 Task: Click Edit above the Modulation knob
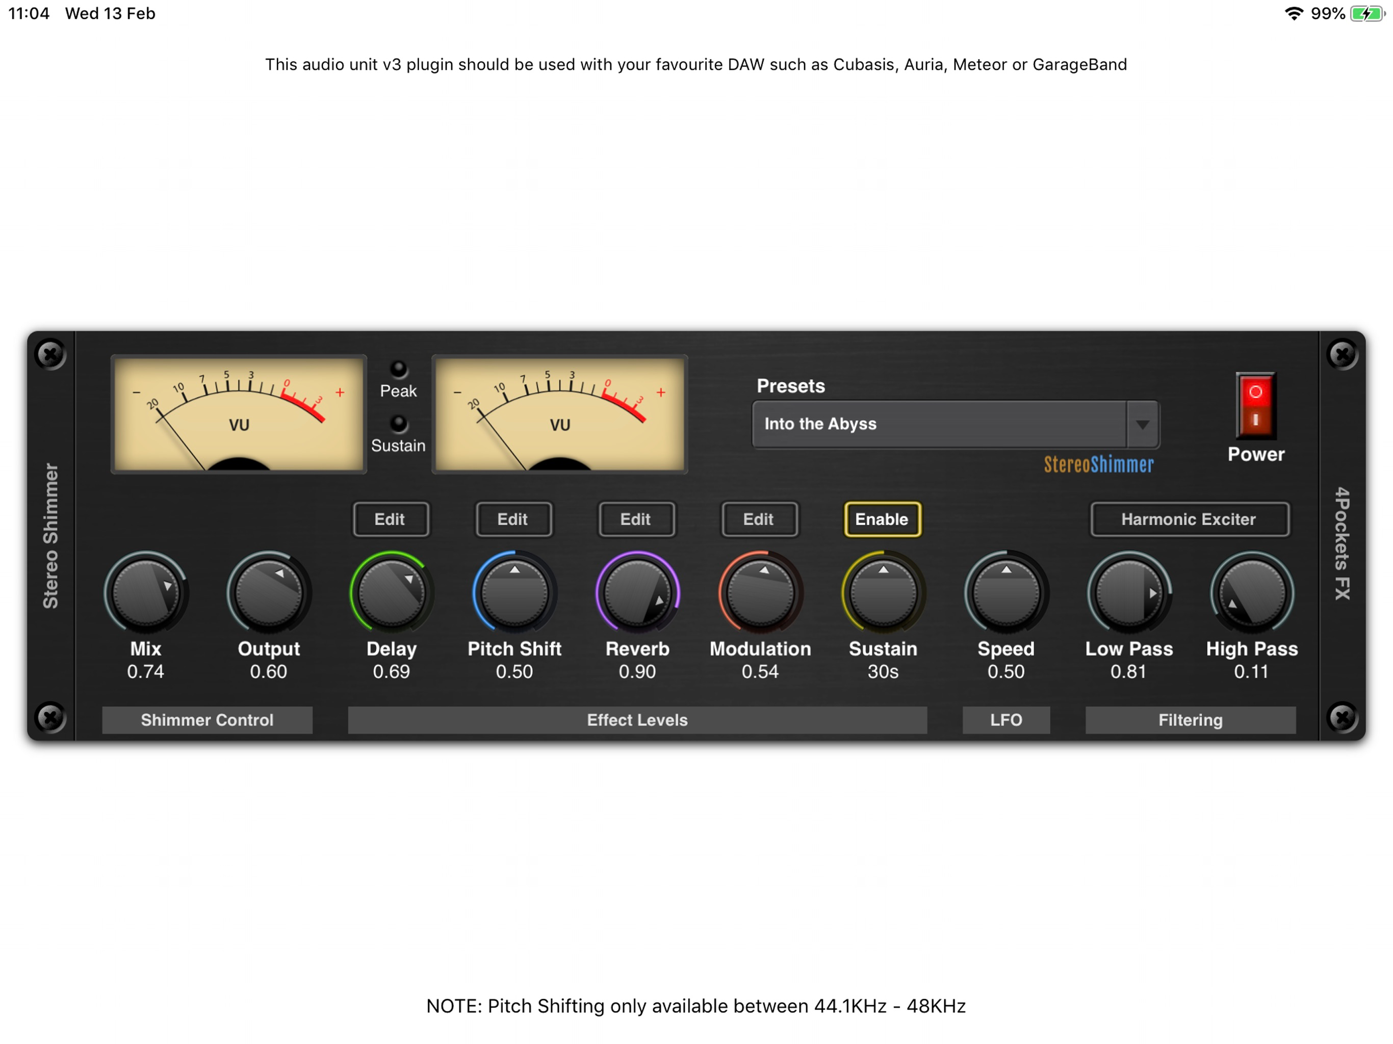pos(760,519)
